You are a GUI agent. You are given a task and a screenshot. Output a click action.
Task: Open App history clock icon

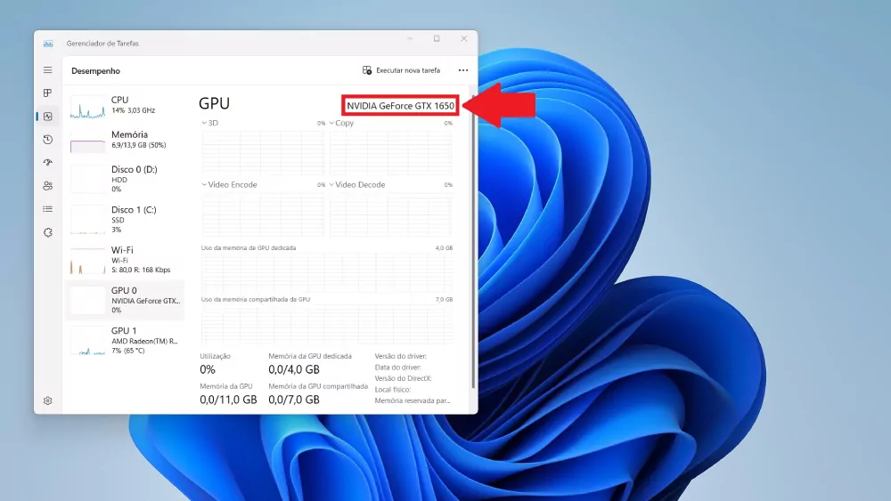point(47,140)
